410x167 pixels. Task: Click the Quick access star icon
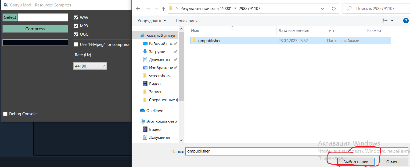pos(142,36)
